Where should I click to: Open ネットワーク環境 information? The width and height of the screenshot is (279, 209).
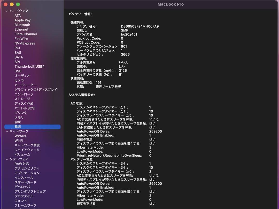click(27, 145)
